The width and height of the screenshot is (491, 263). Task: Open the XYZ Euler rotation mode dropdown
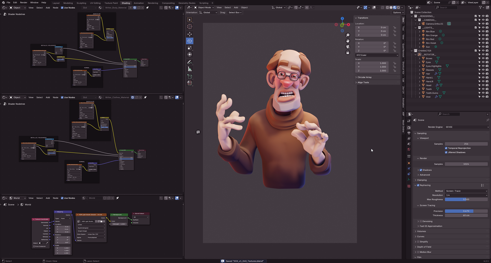[377, 55]
